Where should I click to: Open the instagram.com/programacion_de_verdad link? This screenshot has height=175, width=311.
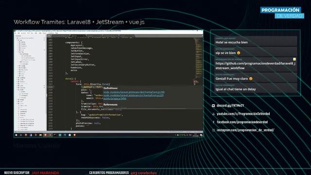245,130
